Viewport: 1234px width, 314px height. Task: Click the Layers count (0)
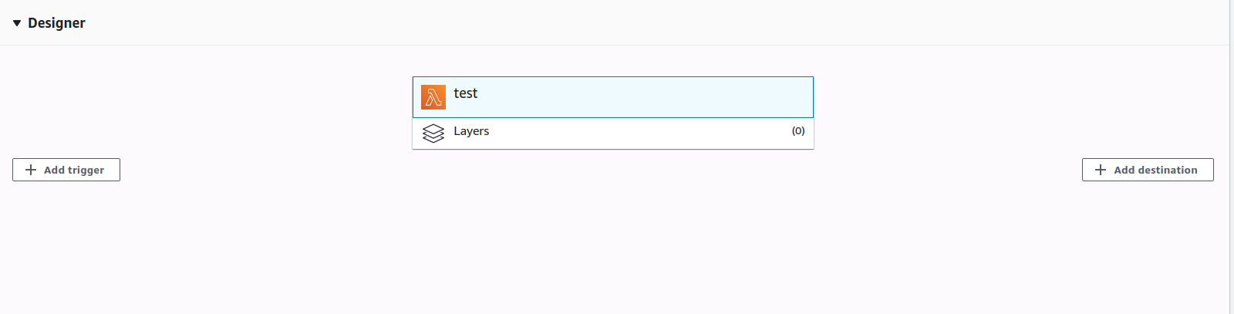tap(798, 131)
